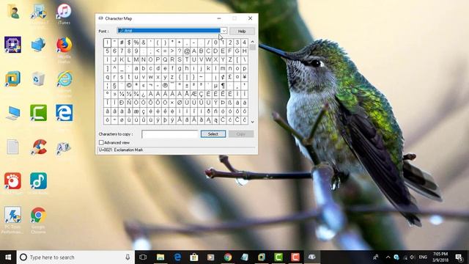Image resolution: width=469 pixels, height=264 pixels.
Task: Click the character grid scroll down arrow
Action: 252,122
